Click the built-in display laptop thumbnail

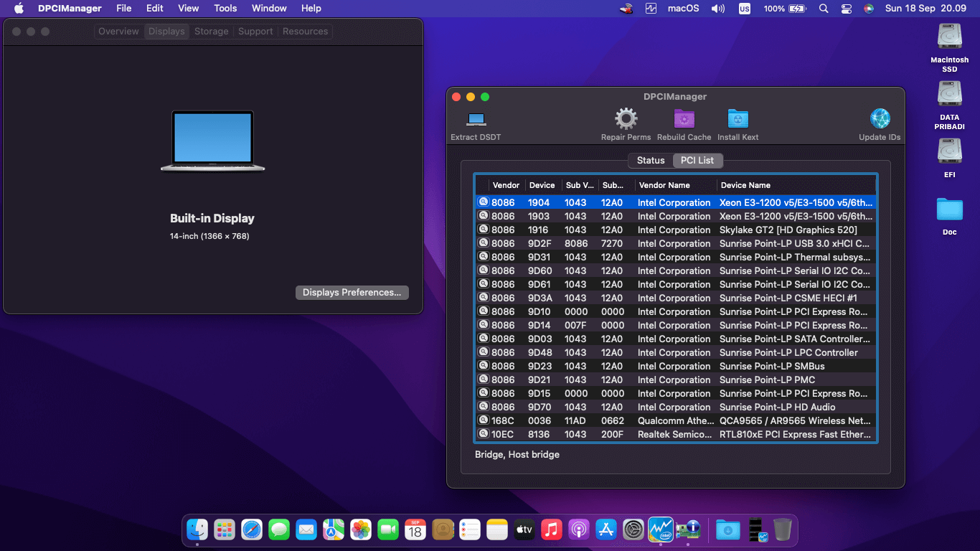point(212,141)
